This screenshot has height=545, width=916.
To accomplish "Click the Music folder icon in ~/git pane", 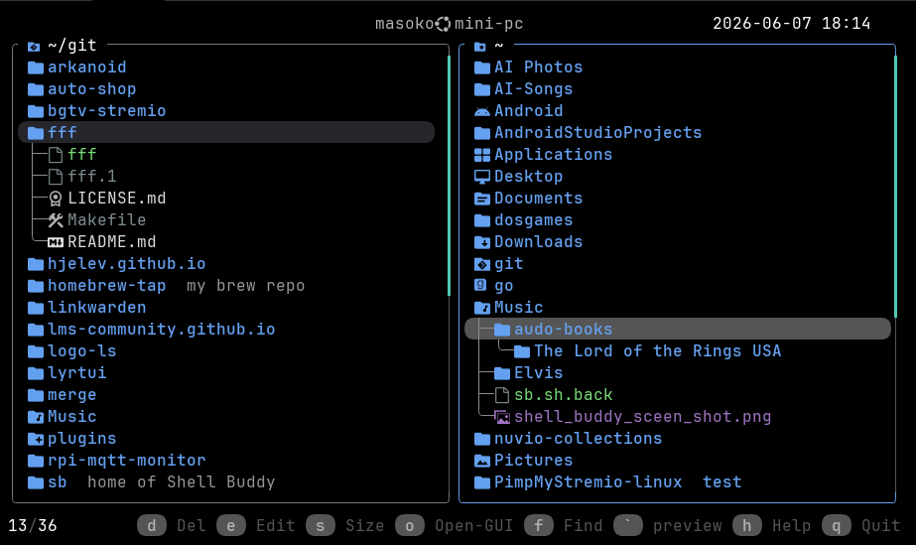I will (x=36, y=417).
